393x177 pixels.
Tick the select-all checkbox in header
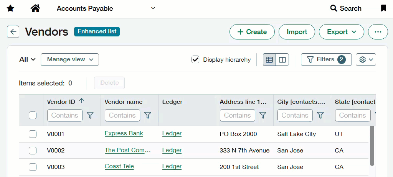33,115
